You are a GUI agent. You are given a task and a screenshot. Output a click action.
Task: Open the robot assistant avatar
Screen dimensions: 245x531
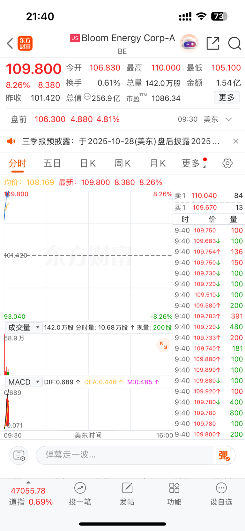pyautogui.click(x=189, y=43)
